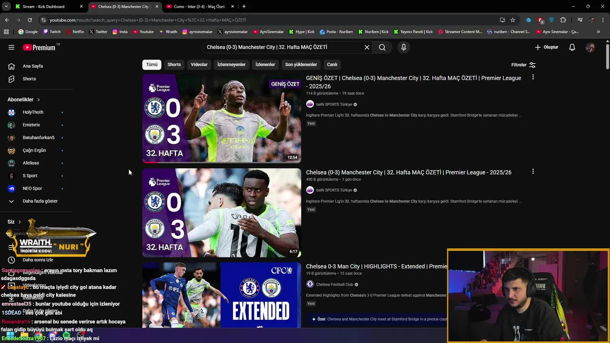Open beIN SPORTS Türkiye channel of first result
Image resolution: width=610 pixels, height=343 pixels.
[x=334, y=104]
